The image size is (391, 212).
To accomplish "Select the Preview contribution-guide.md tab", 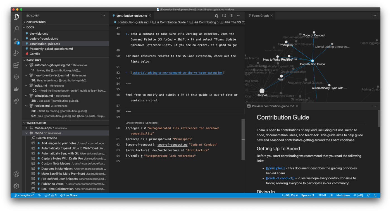I will point(273,106).
